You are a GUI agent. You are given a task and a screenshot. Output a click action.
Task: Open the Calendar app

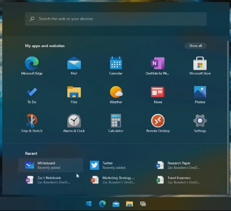pos(116,66)
